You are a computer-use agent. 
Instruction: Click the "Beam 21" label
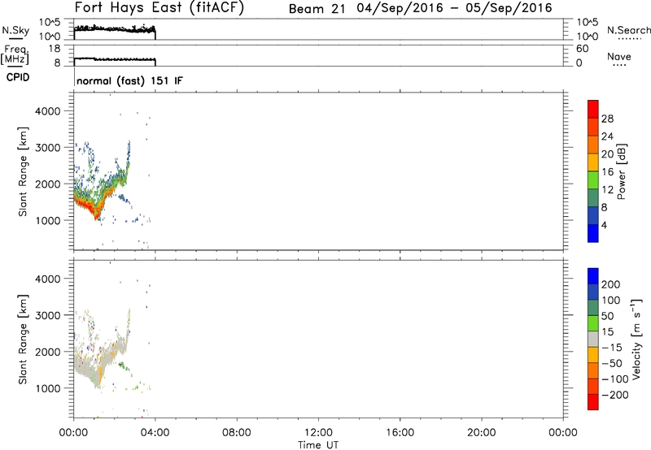[x=317, y=8]
